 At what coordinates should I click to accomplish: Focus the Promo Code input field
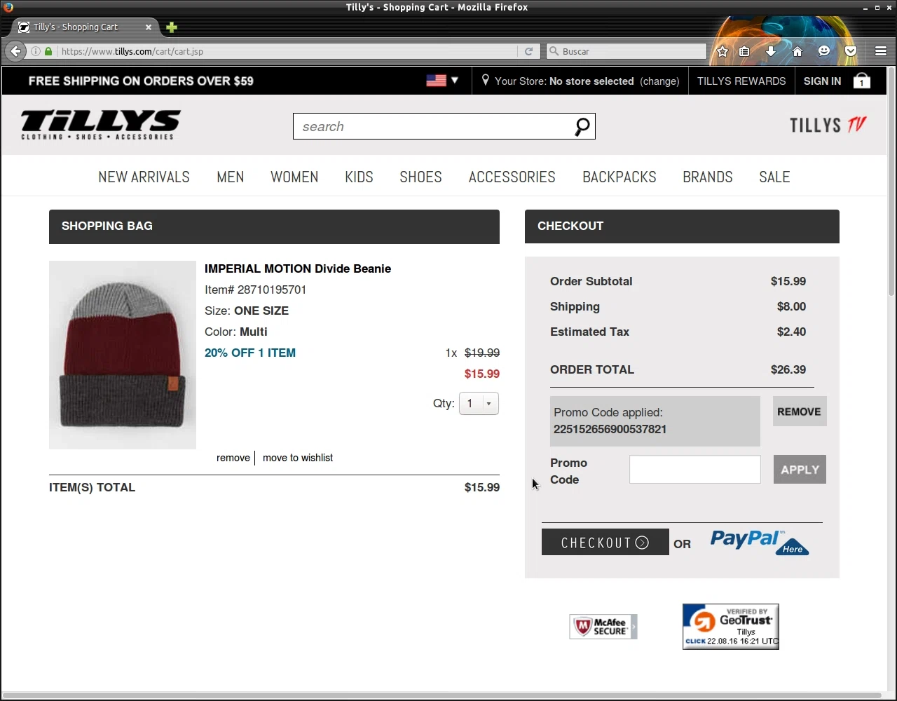[694, 470]
